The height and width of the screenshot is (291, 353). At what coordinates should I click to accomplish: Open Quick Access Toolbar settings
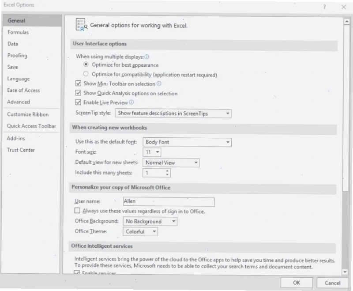pyautogui.click(x=31, y=126)
